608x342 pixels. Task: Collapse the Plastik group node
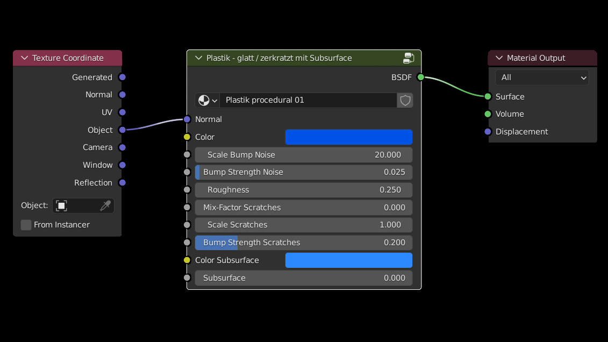198,58
